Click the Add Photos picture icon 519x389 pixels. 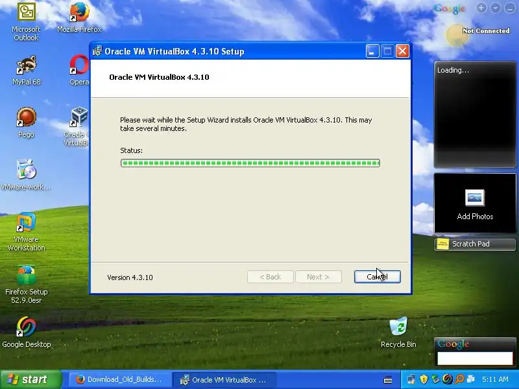pos(475,198)
